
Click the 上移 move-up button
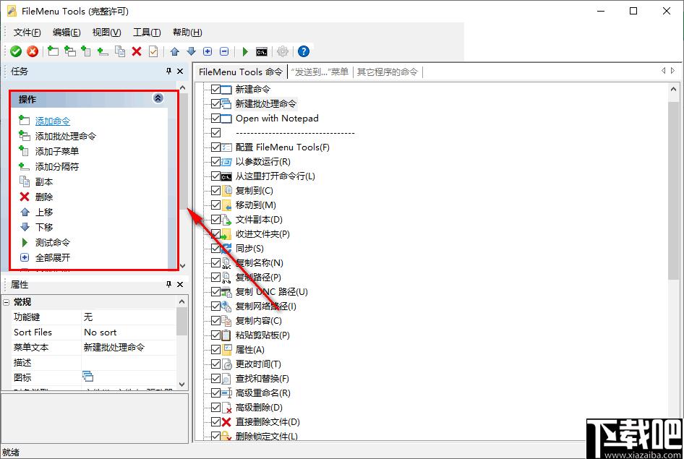pyautogui.click(x=25, y=212)
